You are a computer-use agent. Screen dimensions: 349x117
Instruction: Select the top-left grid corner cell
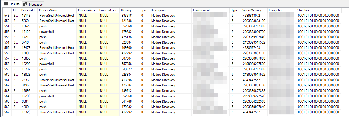coord(7,10)
